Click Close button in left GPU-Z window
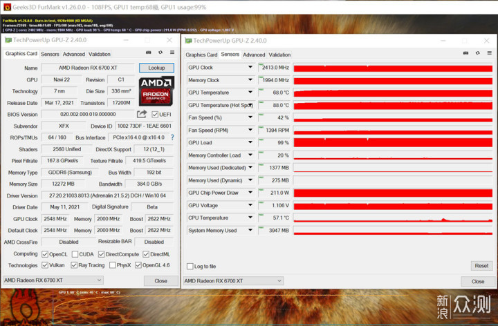This screenshot has height=326, width=498. [160, 281]
